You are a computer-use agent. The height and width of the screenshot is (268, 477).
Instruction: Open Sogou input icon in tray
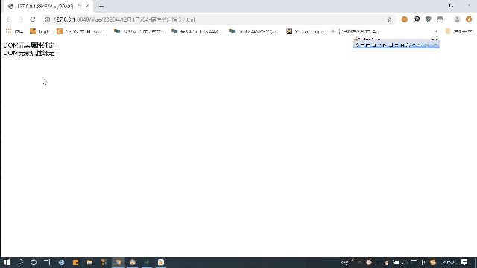pyautogui.click(x=433, y=262)
